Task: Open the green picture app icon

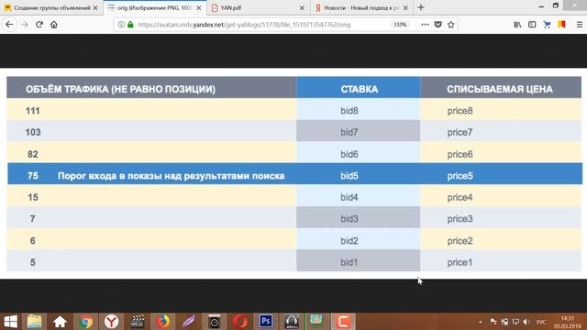Action: click(x=316, y=322)
